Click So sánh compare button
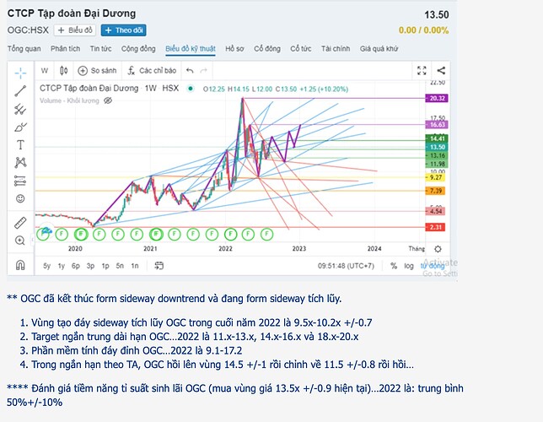Screen dimensions: 543x422 [x=97, y=71]
